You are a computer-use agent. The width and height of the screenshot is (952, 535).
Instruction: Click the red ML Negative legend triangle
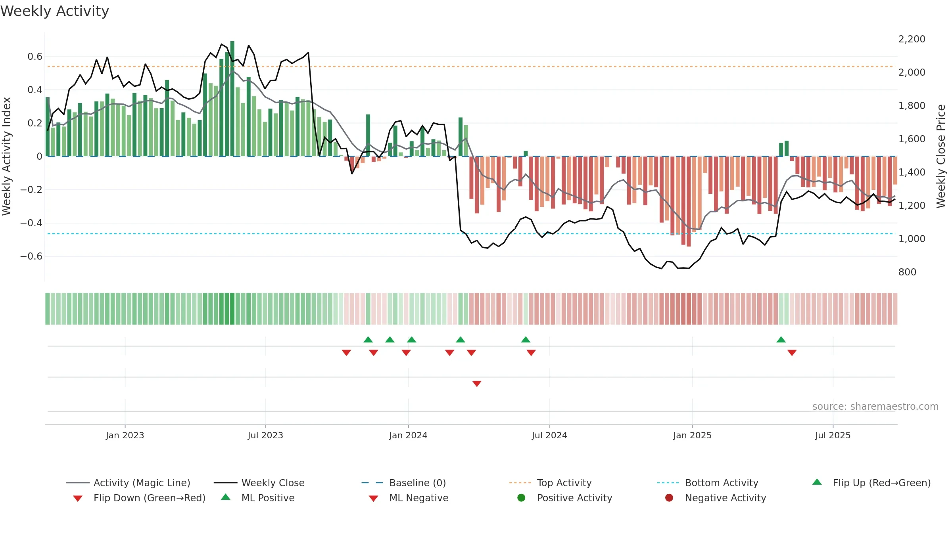(x=373, y=499)
